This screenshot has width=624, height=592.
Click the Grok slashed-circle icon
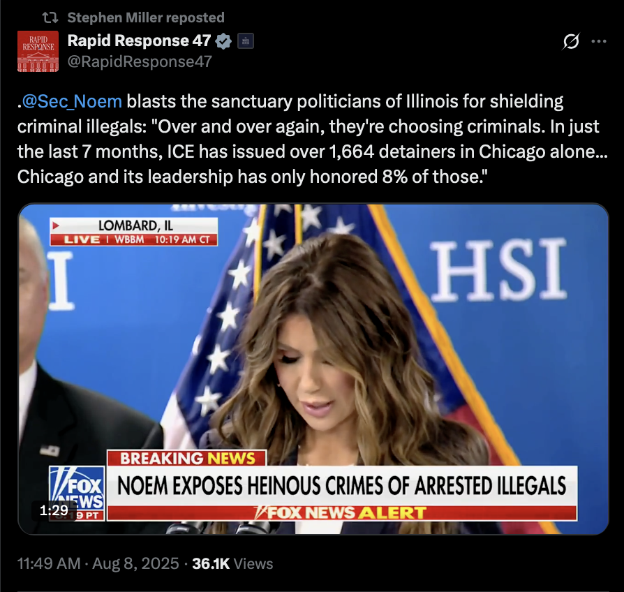(x=571, y=41)
